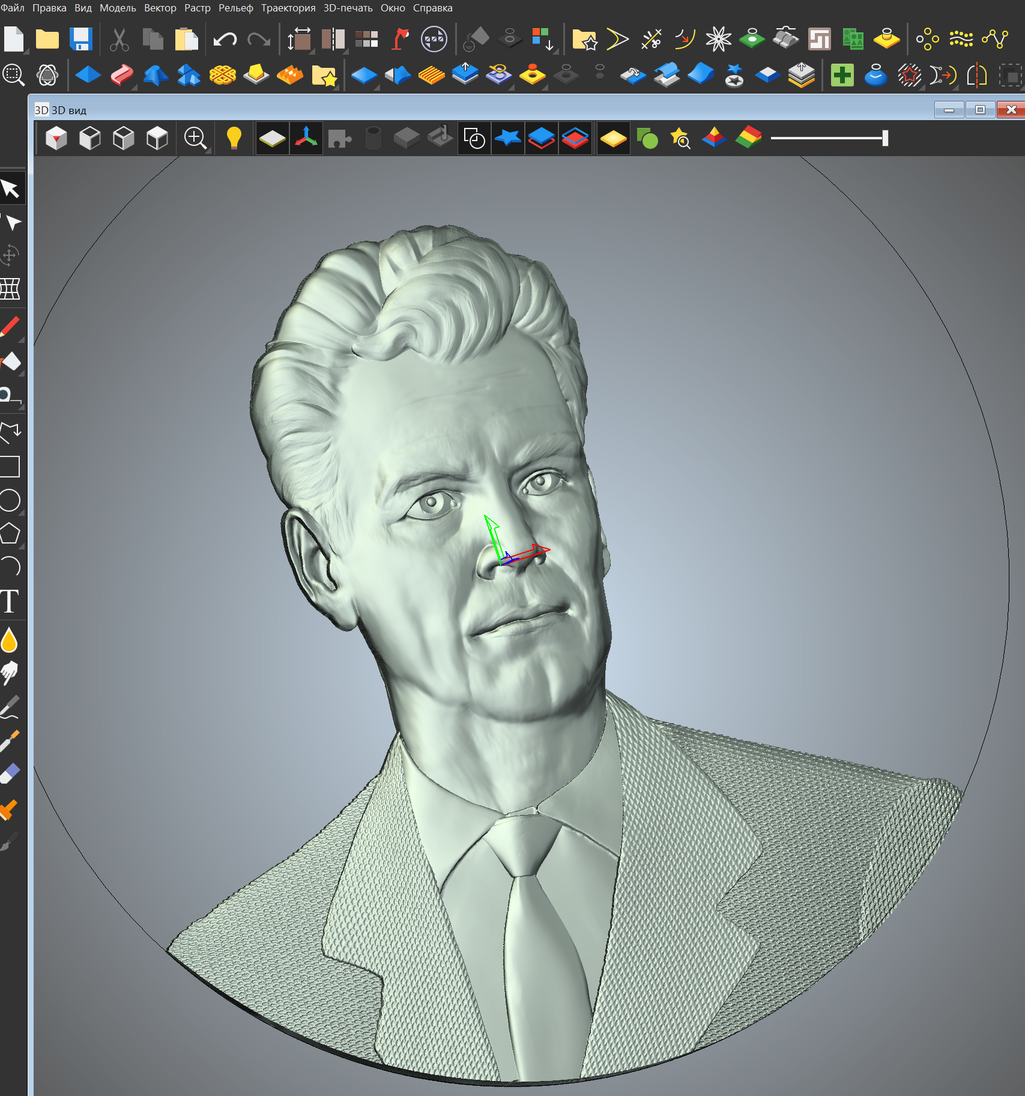Select the node editing arrow tool

click(12, 223)
